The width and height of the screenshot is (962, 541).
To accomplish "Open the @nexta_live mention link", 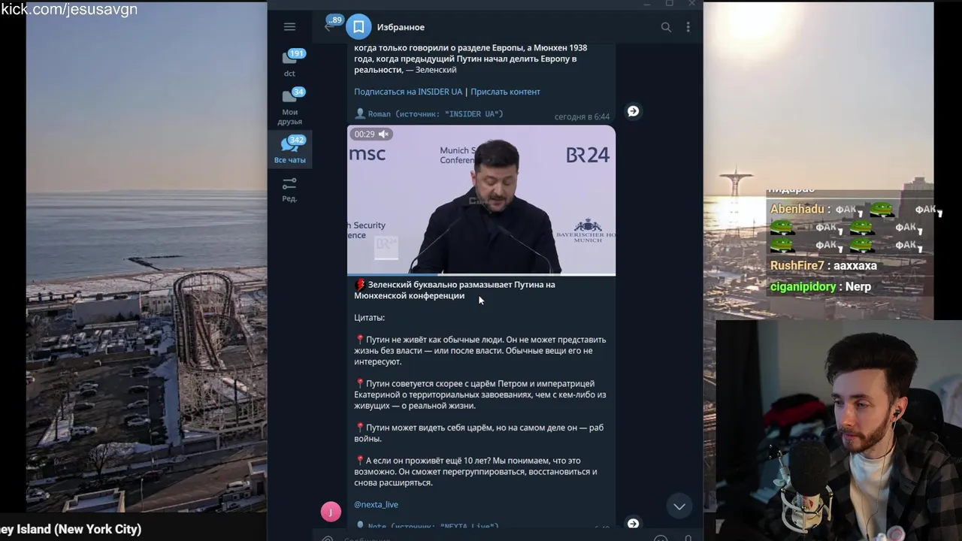I will 376,505.
